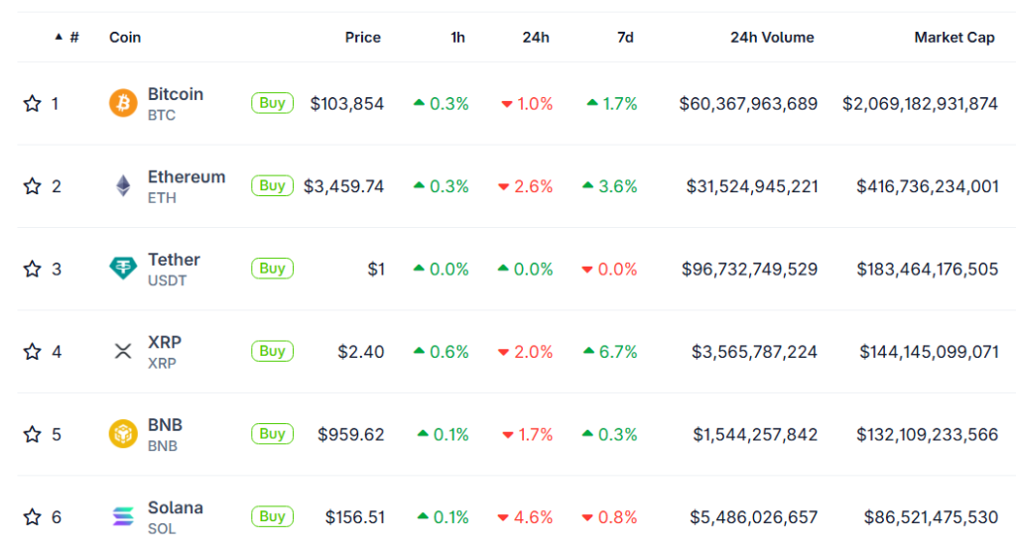This screenshot has height=553, width=1016.
Task: Click the Bitcoin coin logo icon
Action: (123, 103)
